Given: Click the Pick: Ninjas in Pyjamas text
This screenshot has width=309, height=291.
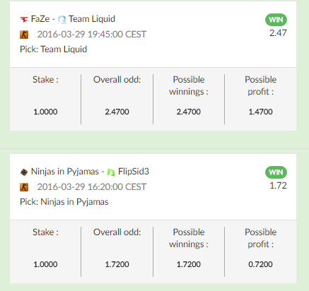Looking at the screenshot, I should [x=64, y=202].
